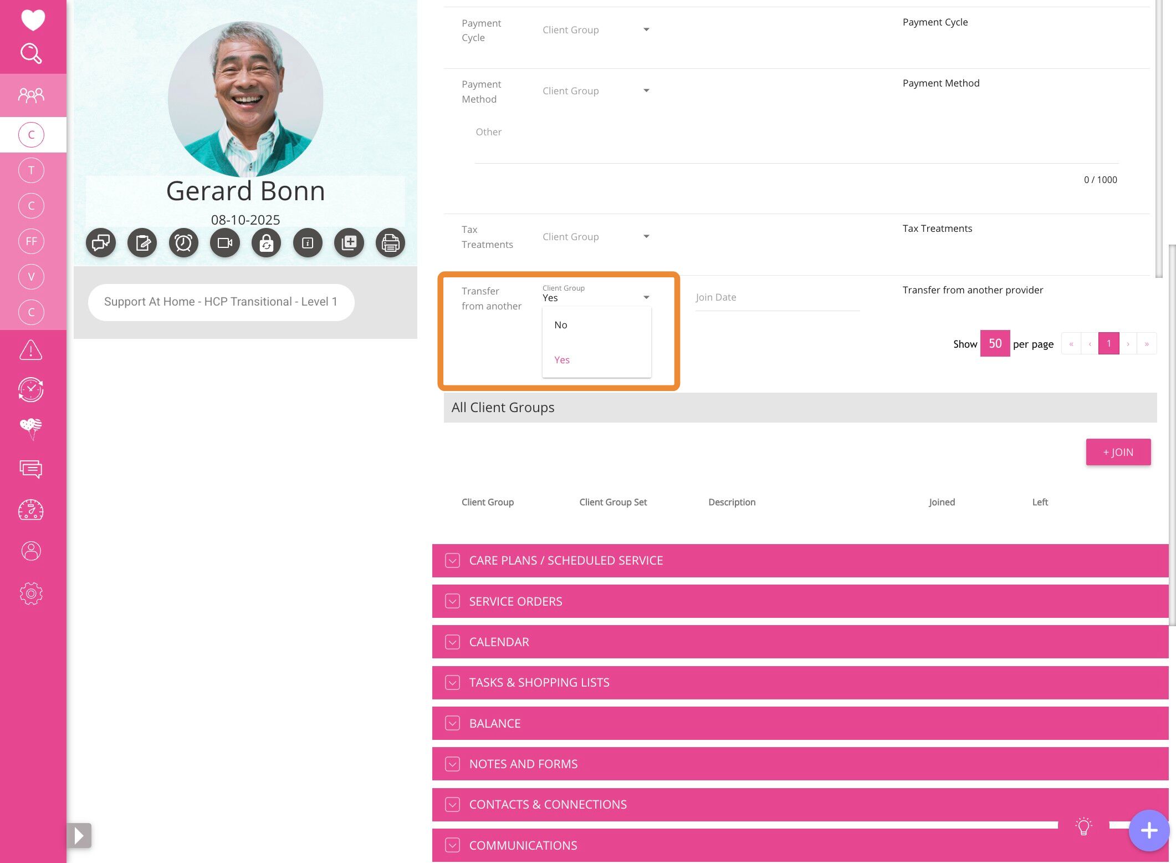Screen dimensions: 1176x863
Task: Open the settings gear in sidebar
Action: coord(31,593)
